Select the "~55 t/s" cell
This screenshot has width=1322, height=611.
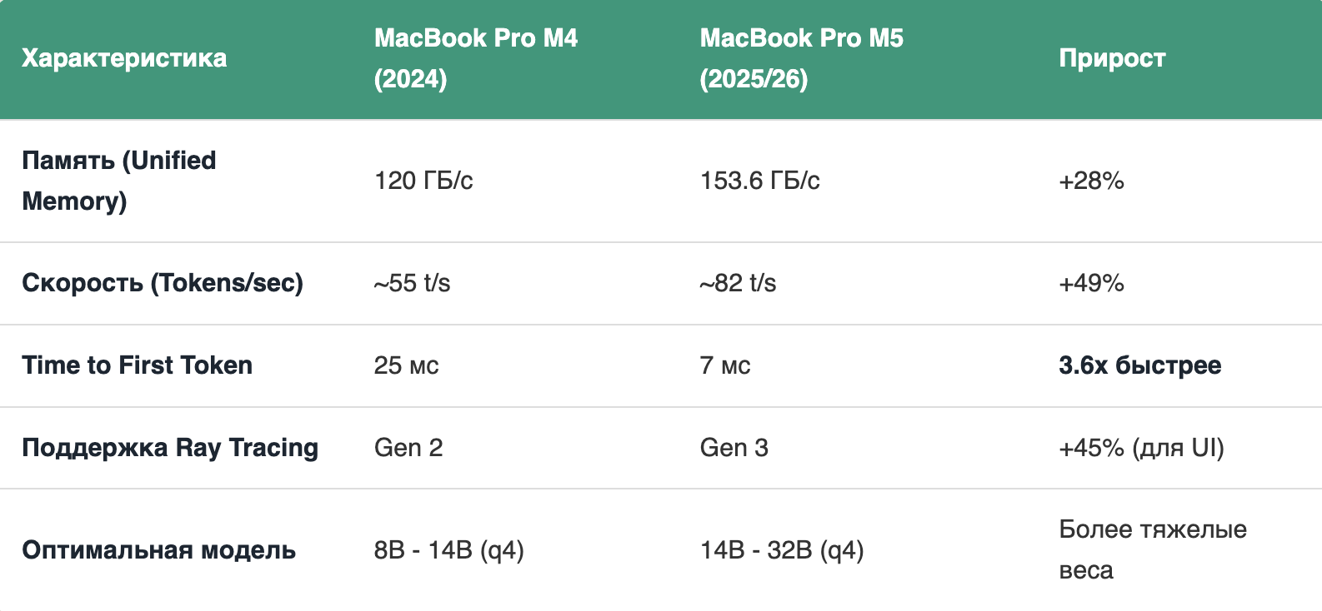412,283
